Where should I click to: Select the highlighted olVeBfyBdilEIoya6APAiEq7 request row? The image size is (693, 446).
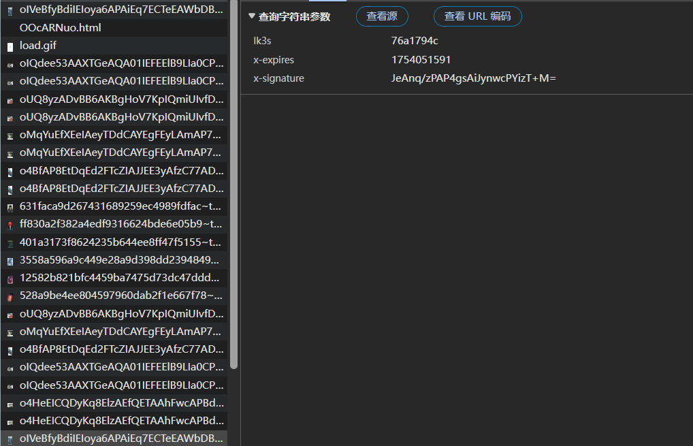pos(114,438)
